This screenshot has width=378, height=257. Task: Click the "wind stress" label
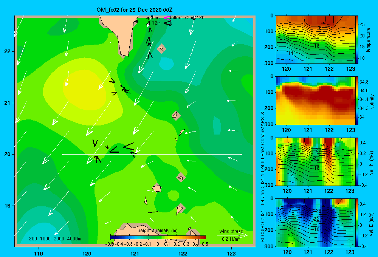coord(231,231)
